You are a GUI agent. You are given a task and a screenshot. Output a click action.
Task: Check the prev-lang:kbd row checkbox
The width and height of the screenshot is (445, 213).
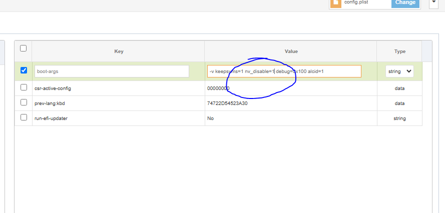24,102
